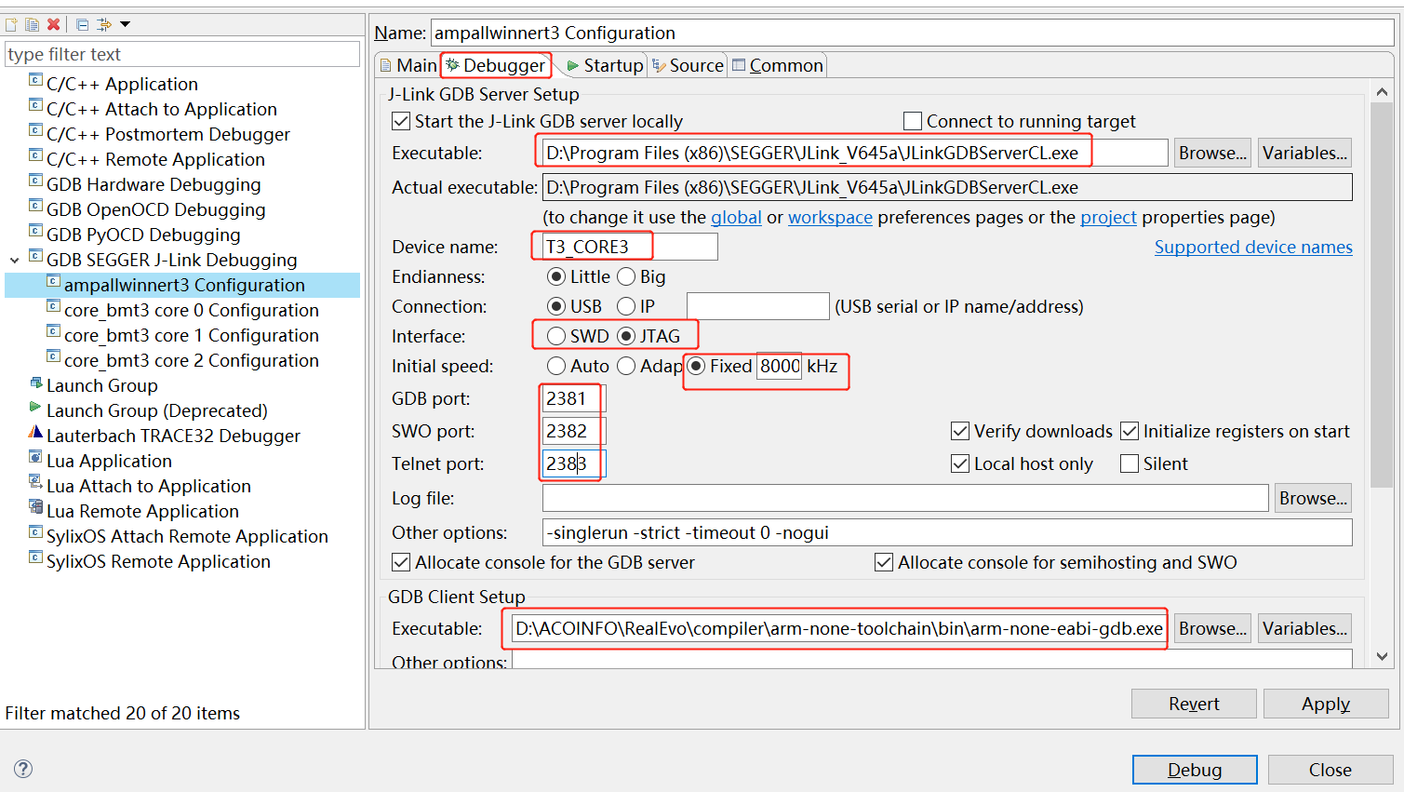Select C/C++ Postmortem Debugger entry

coord(168,134)
